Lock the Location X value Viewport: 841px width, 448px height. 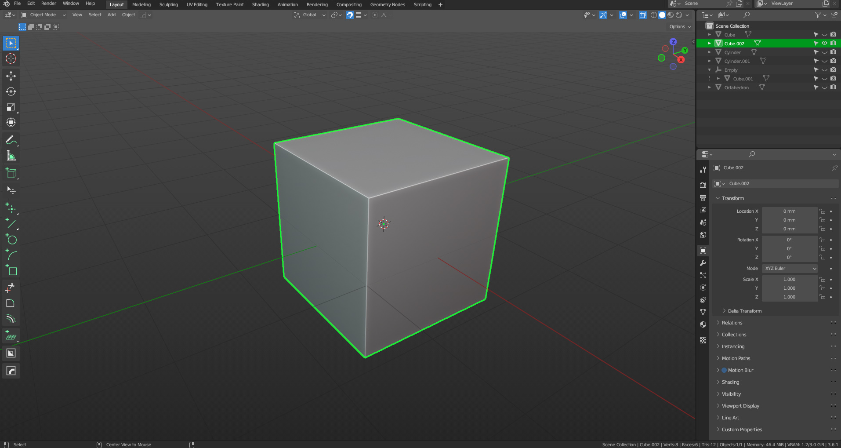822,211
